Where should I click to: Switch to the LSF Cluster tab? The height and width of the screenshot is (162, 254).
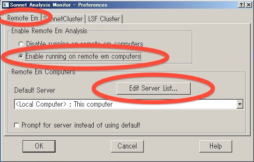click(x=104, y=19)
